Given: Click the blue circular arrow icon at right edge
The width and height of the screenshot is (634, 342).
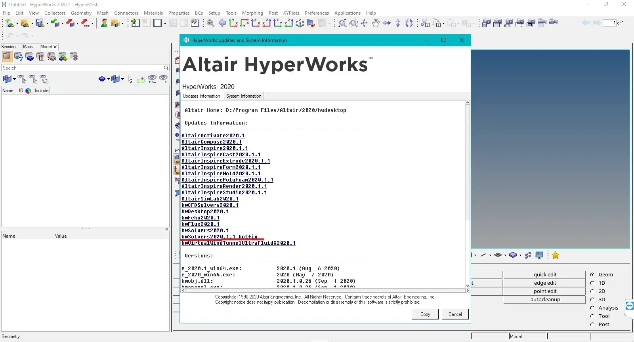Looking at the screenshot, I should [629, 306].
